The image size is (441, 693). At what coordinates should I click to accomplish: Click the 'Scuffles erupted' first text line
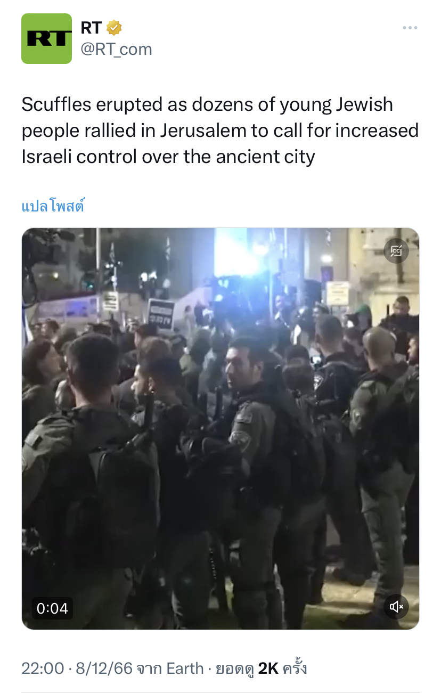tap(207, 105)
